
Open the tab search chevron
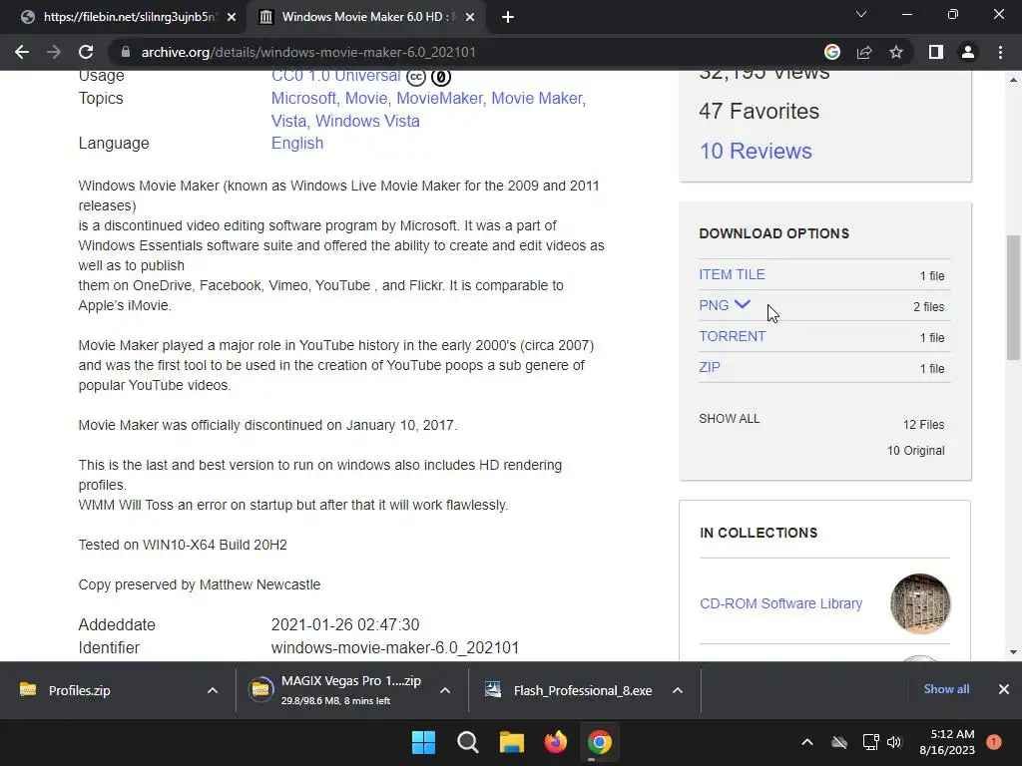861,14
